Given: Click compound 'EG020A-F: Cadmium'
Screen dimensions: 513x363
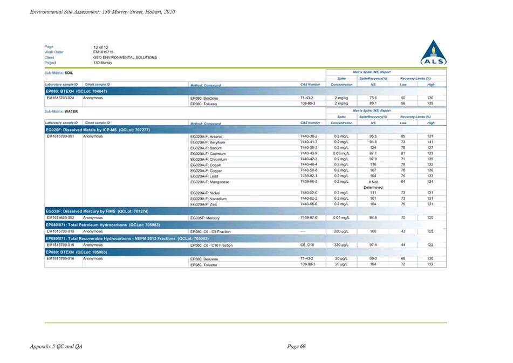Looking at the screenshot, I should tap(208, 154).
